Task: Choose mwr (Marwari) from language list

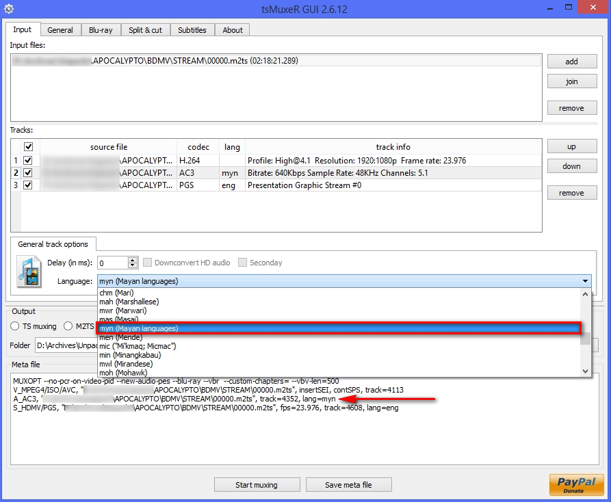Action: (x=338, y=311)
